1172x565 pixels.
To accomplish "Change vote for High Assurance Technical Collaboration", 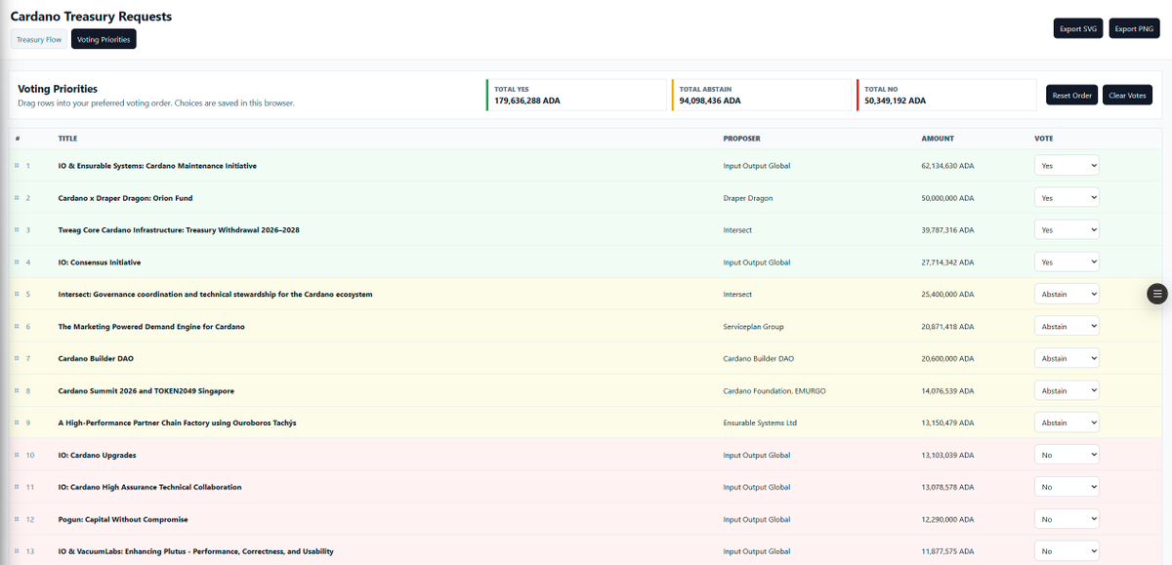I will point(1067,487).
